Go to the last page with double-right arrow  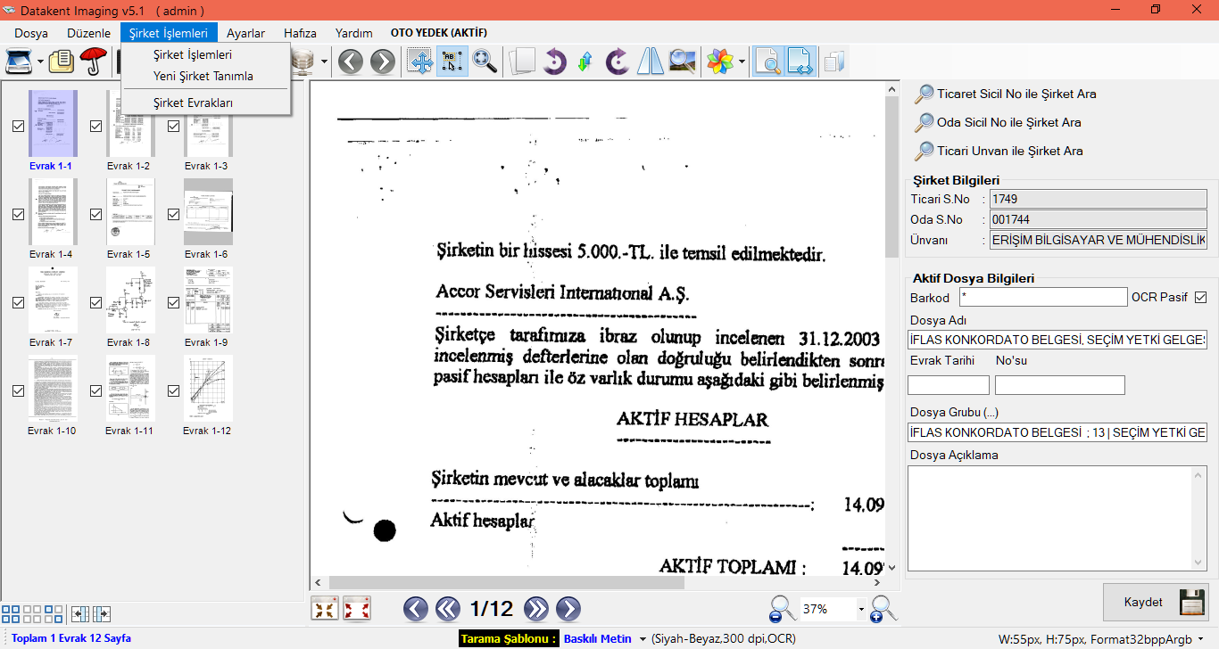coord(536,609)
